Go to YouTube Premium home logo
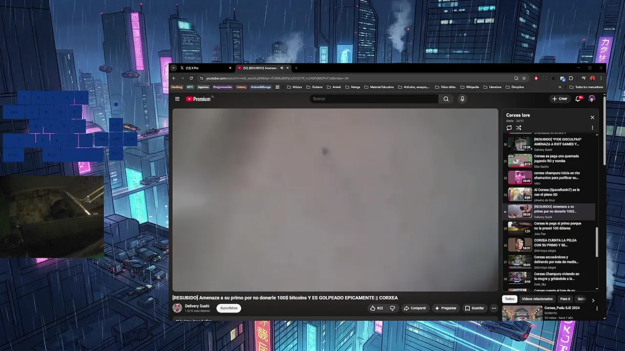625x351 pixels. pyautogui.click(x=198, y=99)
